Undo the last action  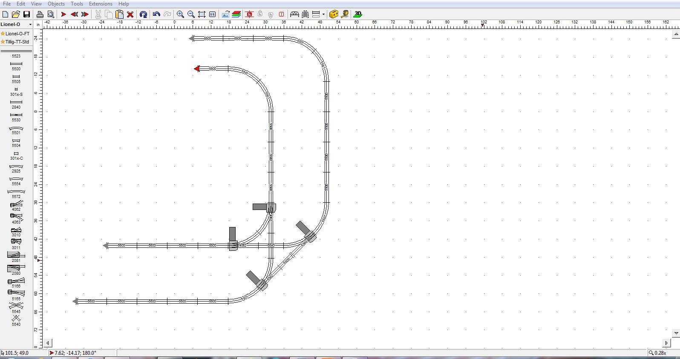click(x=156, y=14)
